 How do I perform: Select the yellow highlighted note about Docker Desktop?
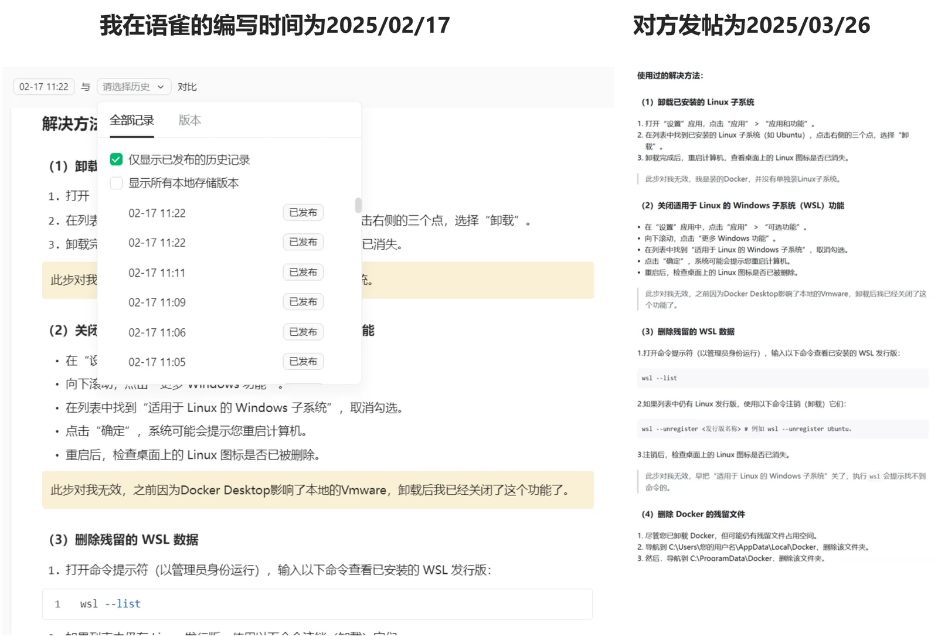[x=317, y=490]
